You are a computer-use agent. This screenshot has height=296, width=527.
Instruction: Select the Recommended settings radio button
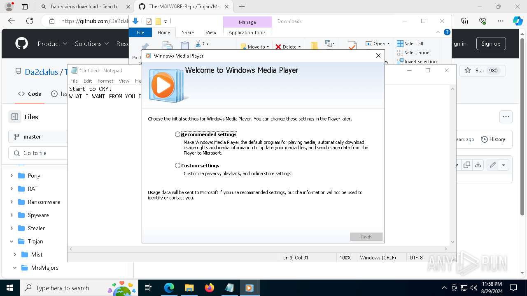(177, 134)
